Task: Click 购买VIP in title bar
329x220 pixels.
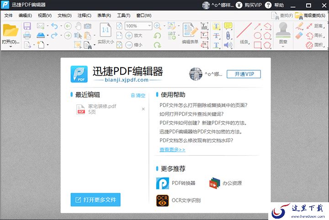Action: [249, 5]
